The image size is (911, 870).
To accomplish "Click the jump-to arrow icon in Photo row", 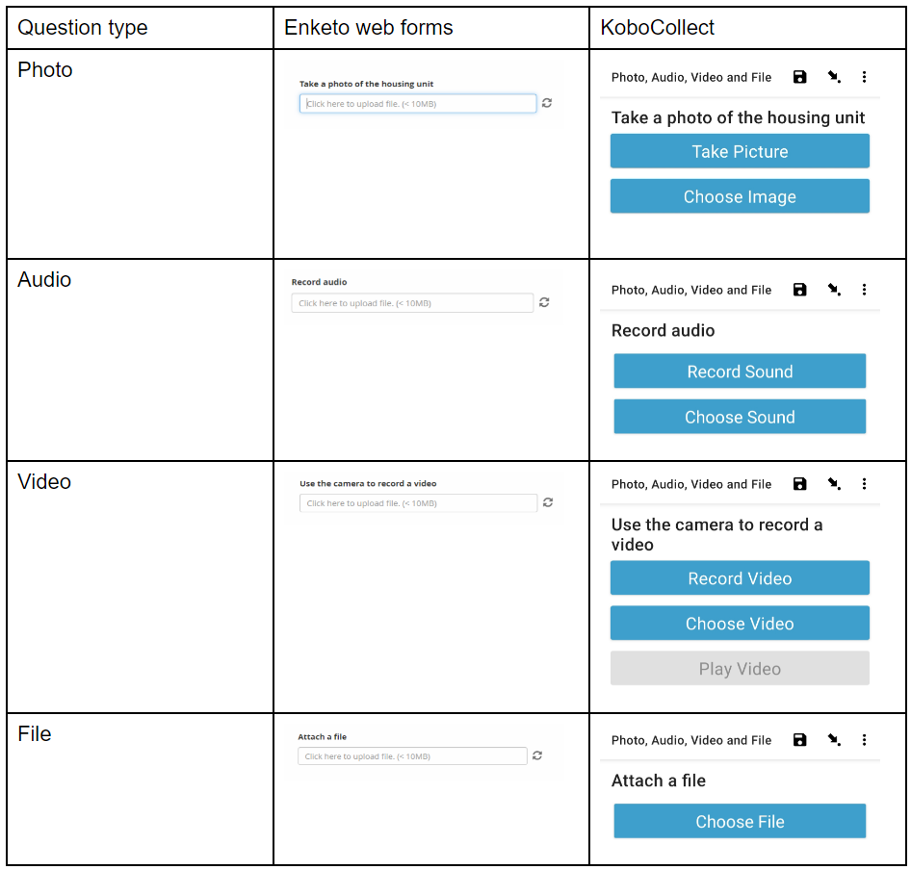I will (833, 77).
